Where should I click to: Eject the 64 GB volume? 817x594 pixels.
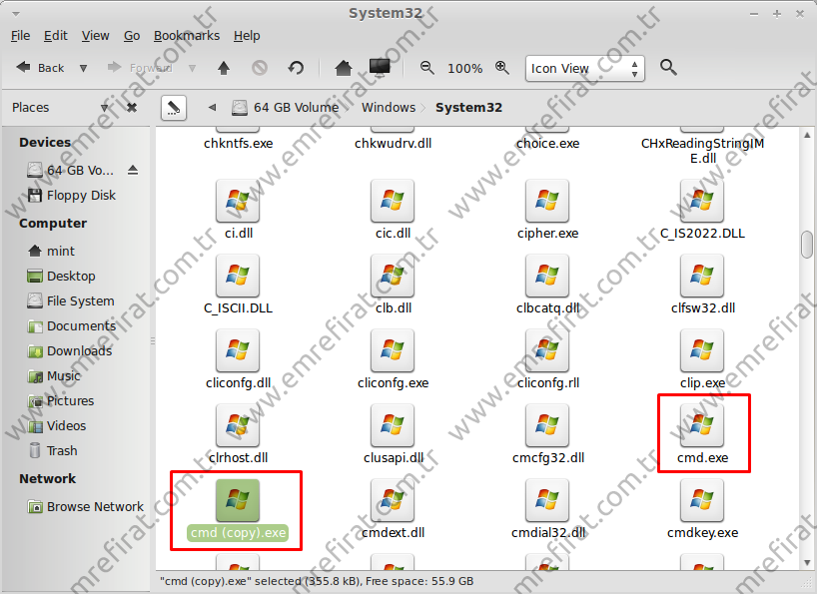click(133, 171)
